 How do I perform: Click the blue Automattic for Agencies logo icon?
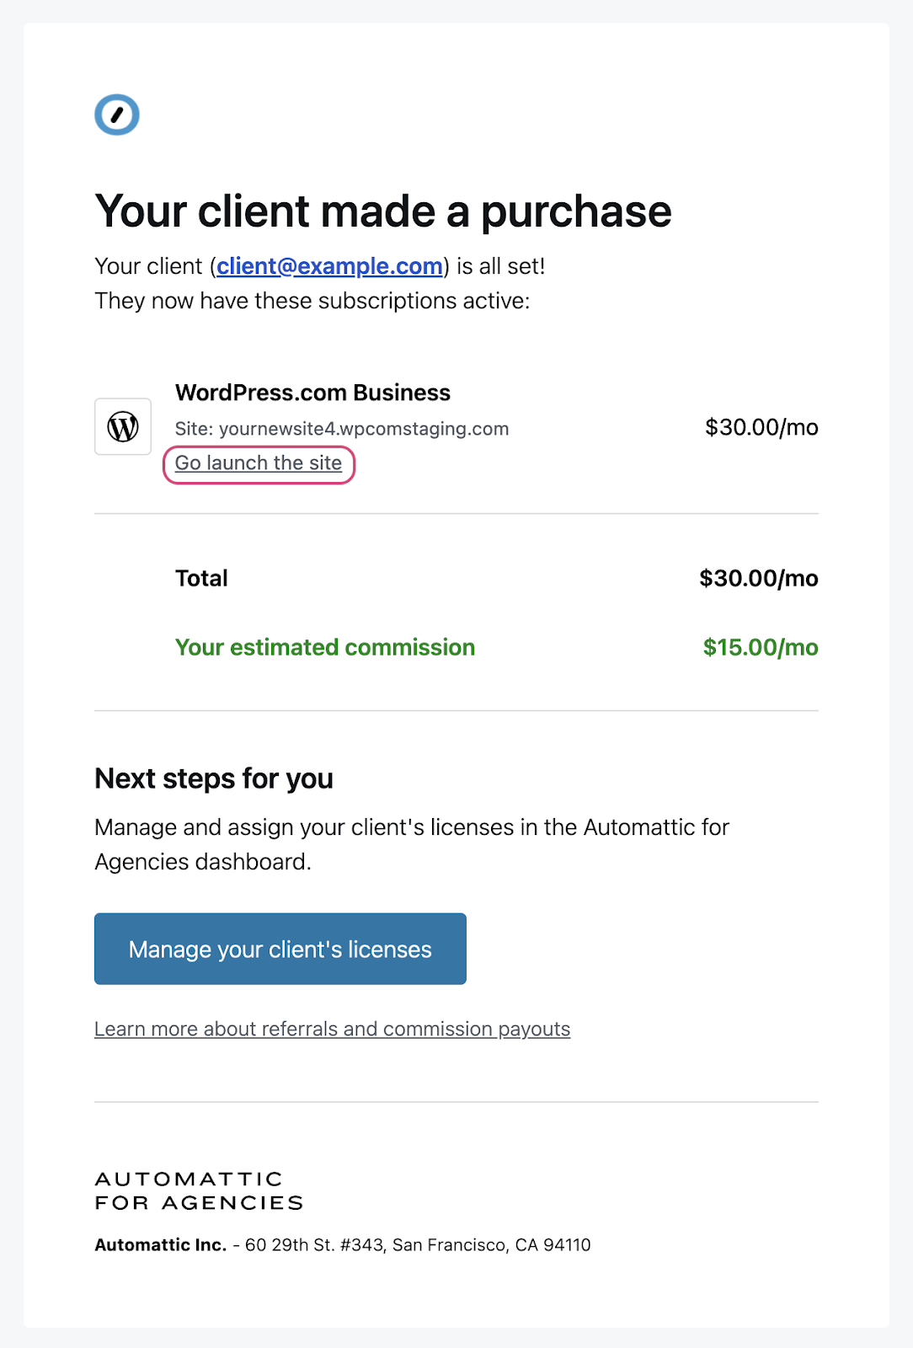coord(117,115)
